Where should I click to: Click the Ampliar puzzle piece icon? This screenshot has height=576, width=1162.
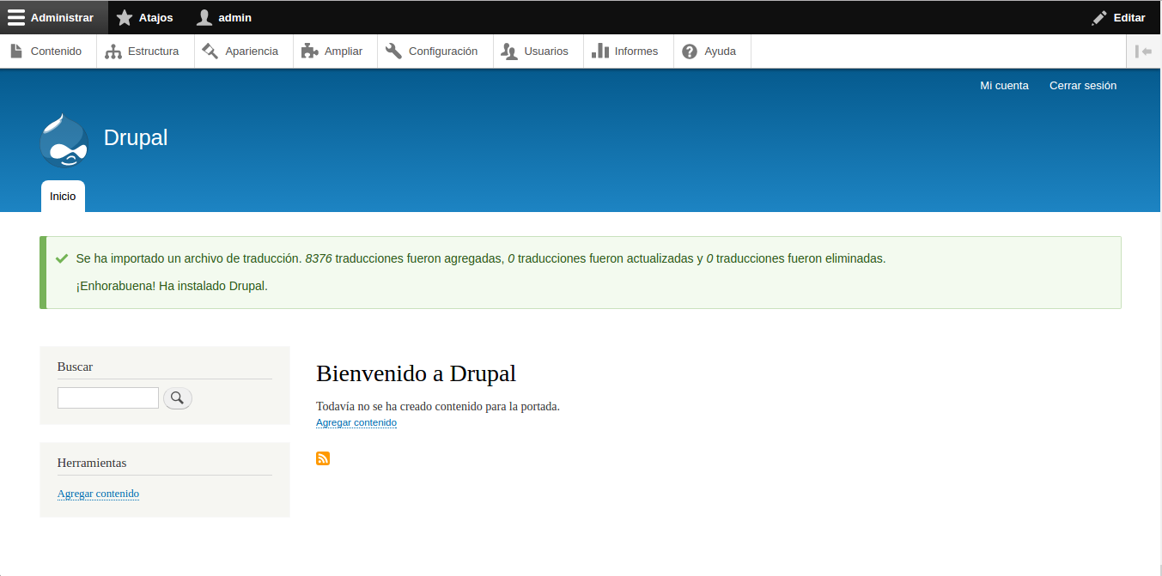click(x=310, y=52)
